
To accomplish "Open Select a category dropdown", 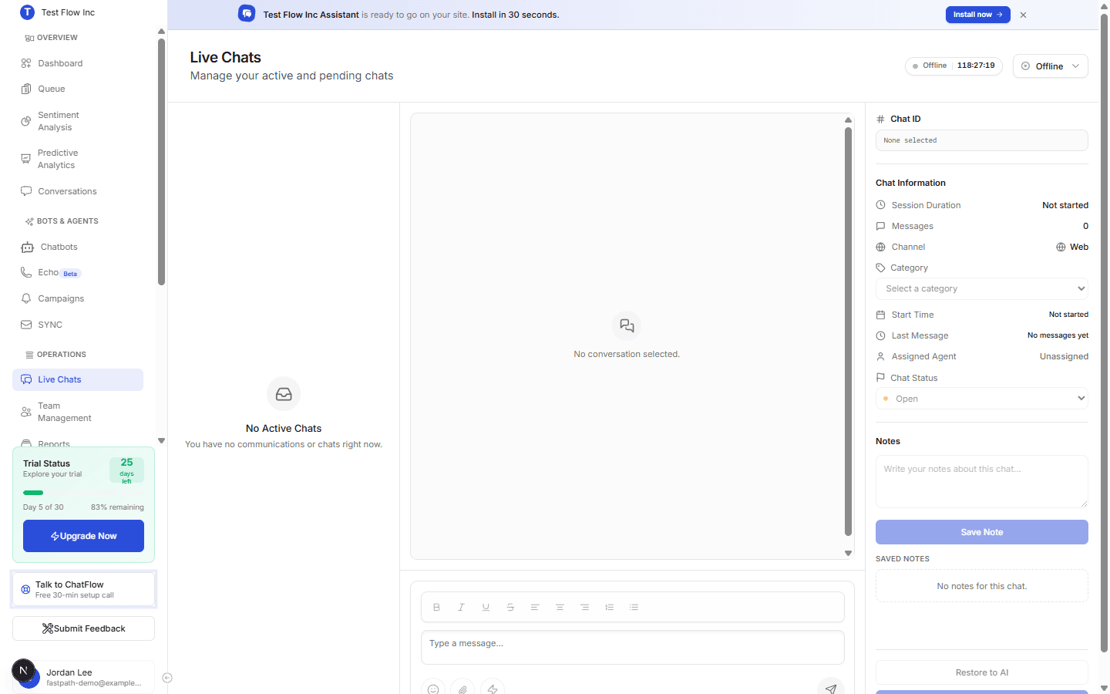I will 981,288.
